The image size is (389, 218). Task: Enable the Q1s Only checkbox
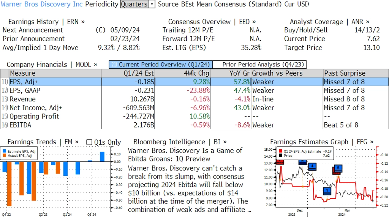click(x=89, y=142)
